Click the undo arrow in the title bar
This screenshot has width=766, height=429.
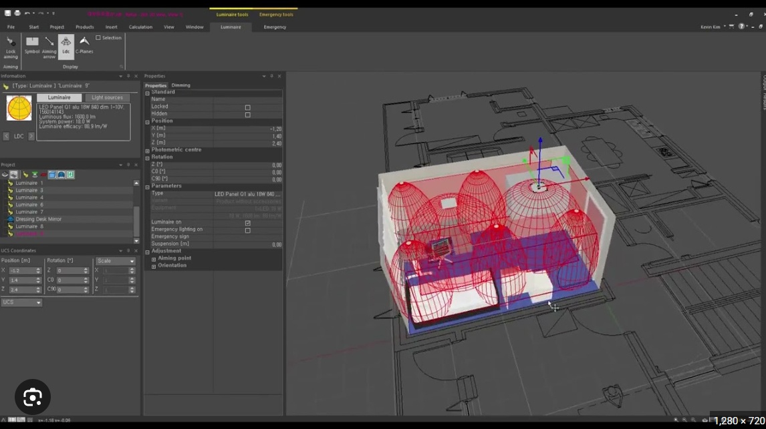tap(27, 13)
